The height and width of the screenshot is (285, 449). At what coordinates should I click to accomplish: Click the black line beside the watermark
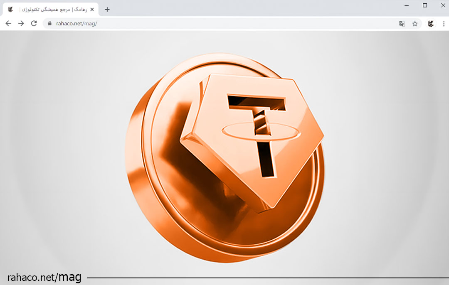(266, 278)
